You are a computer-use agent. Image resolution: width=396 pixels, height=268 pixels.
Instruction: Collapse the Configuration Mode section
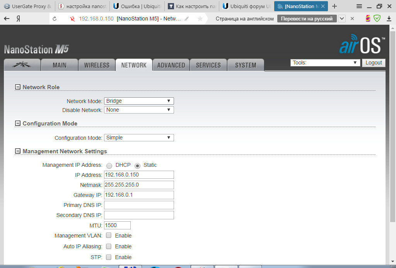coord(18,123)
